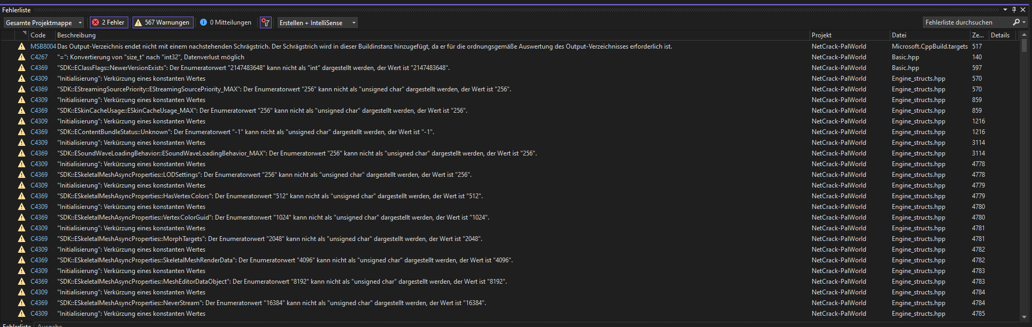Open the window position arrow menu
Viewport: 1032px width, 327px height.
pos(1005,10)
